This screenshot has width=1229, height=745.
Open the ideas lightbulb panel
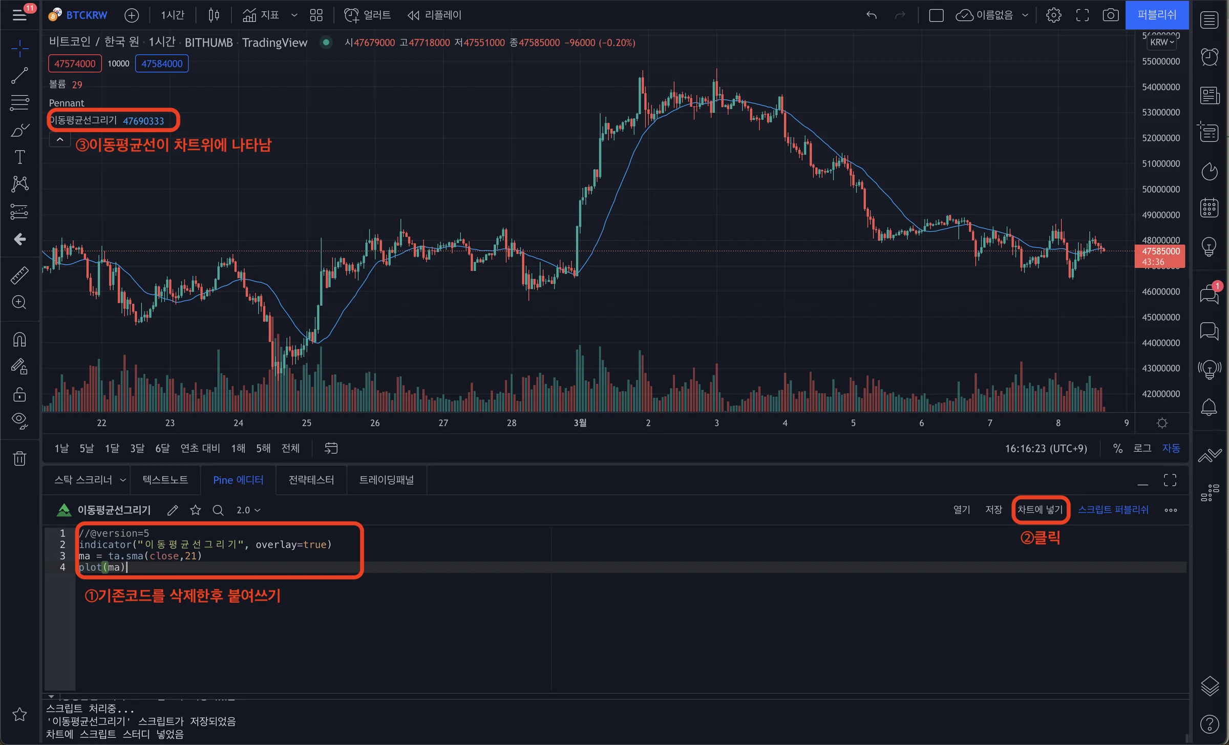[x=1209, y=246]
